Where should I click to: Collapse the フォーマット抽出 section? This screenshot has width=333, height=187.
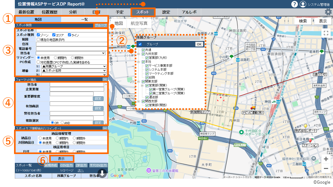105,79
